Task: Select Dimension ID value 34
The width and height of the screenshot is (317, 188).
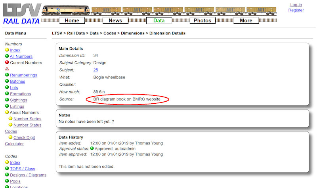Action: click(95, 55)
